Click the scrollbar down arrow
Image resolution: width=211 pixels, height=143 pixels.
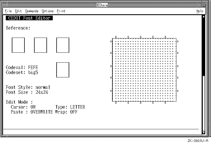[203, 133]
